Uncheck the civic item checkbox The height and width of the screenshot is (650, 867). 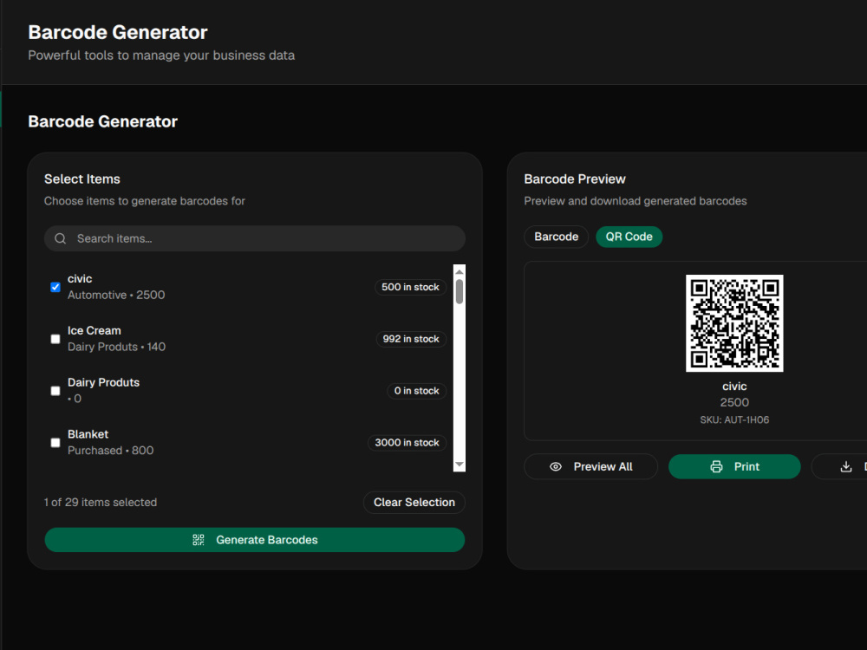[x=55, y=287]
